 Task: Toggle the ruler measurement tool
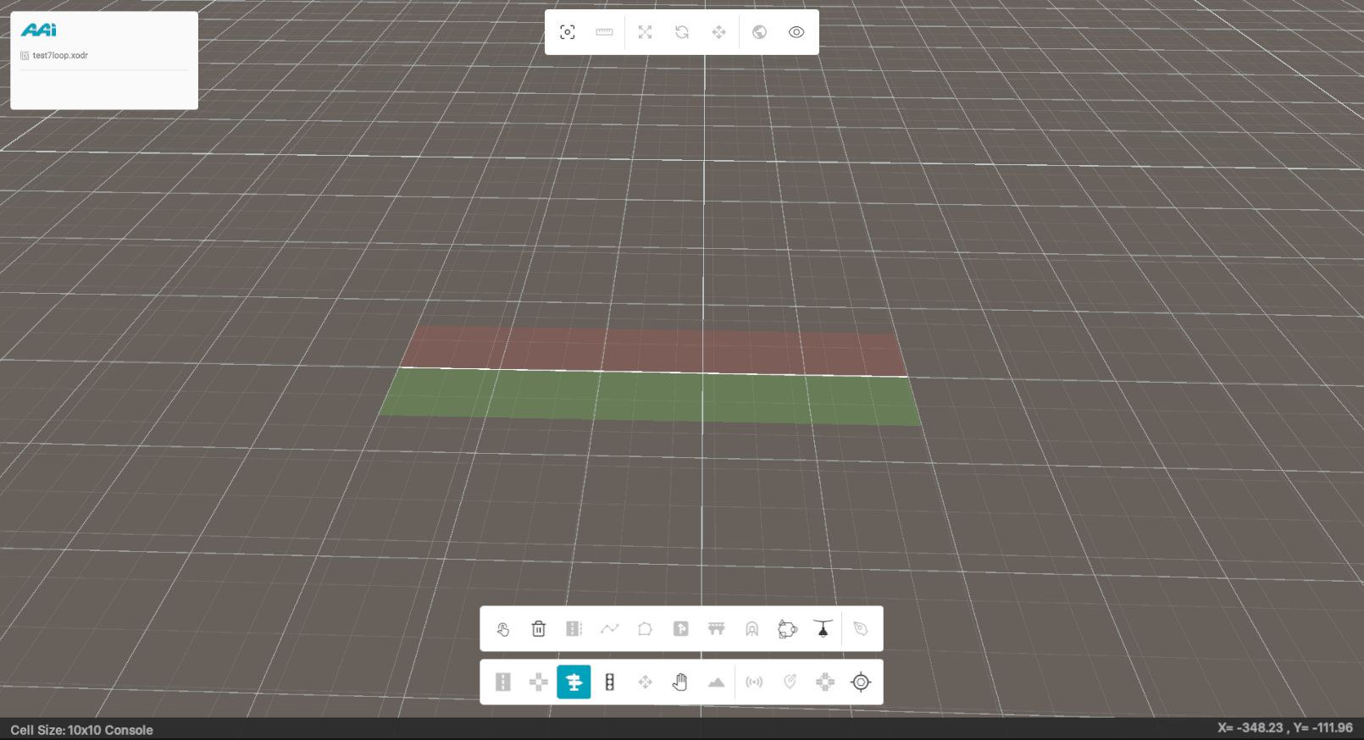(604, 32)
